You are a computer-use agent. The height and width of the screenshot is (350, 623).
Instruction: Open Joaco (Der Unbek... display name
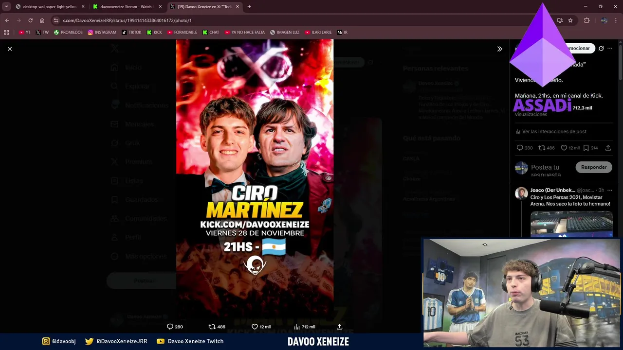(x=552, y=190)
